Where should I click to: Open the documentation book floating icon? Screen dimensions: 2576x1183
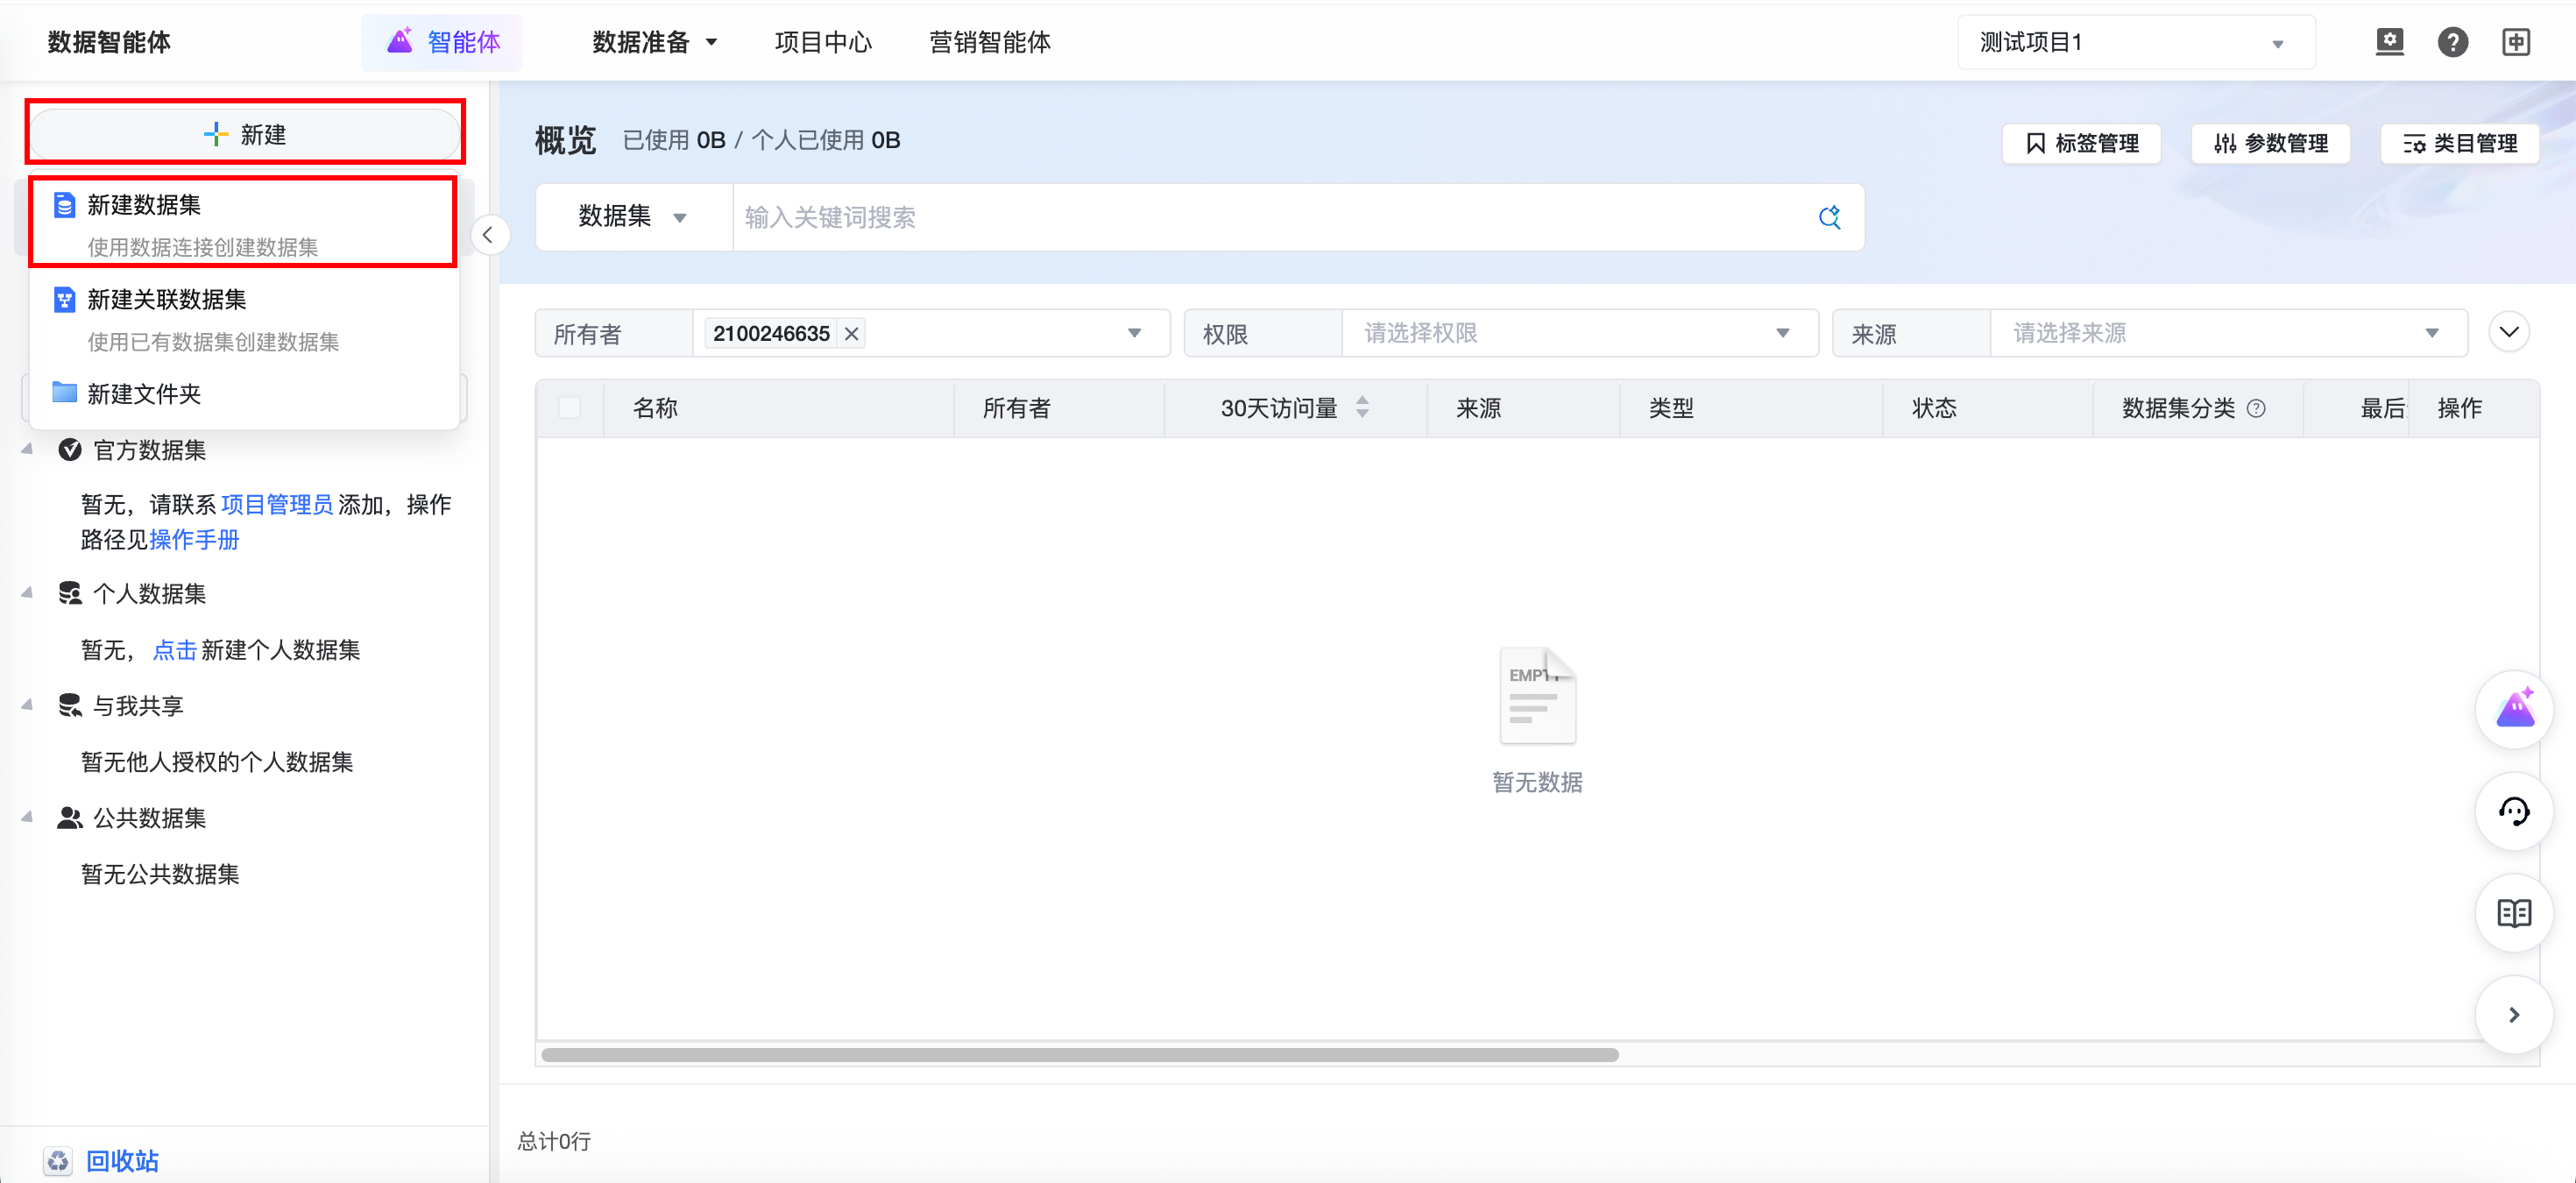[2514, 913]
